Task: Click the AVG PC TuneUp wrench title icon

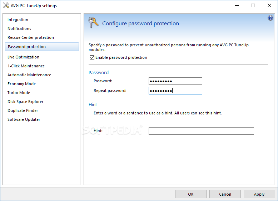Action: (6, 5)
